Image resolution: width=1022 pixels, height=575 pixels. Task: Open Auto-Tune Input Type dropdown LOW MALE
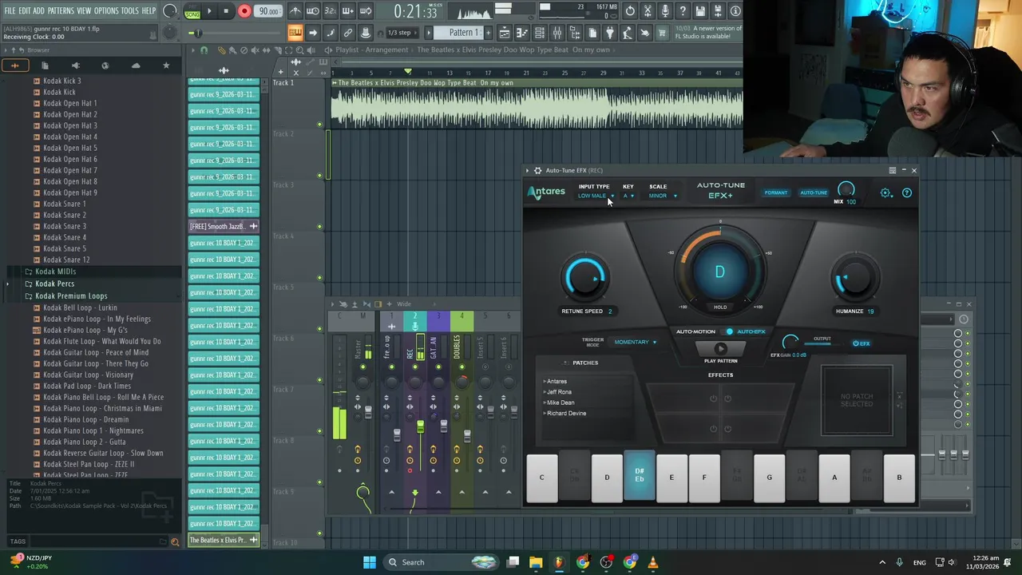tap(596, 196)
